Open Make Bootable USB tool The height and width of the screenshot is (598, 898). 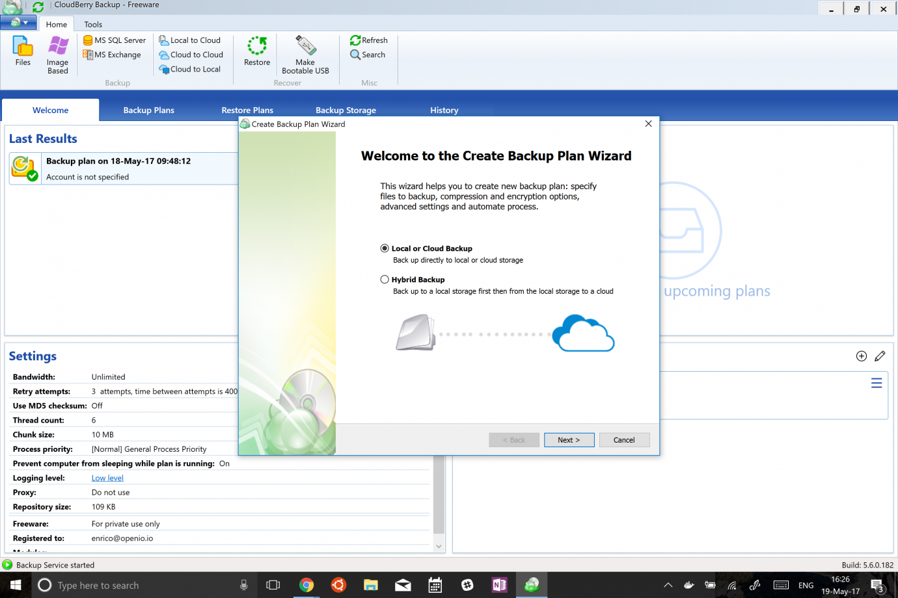point(305,55)
